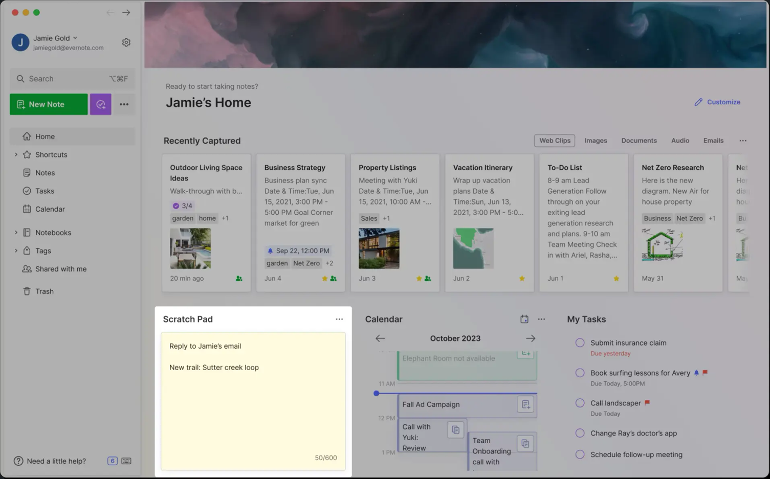The width and height of the screenshot is (770, 479).
Task: Switch to the Images tab
Action: tap(596, 141)
